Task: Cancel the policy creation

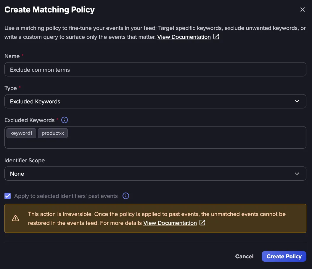Action: tap(244, 257)
